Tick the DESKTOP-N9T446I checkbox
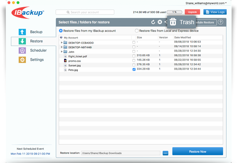Screen dimensions: 237x163 134,47
